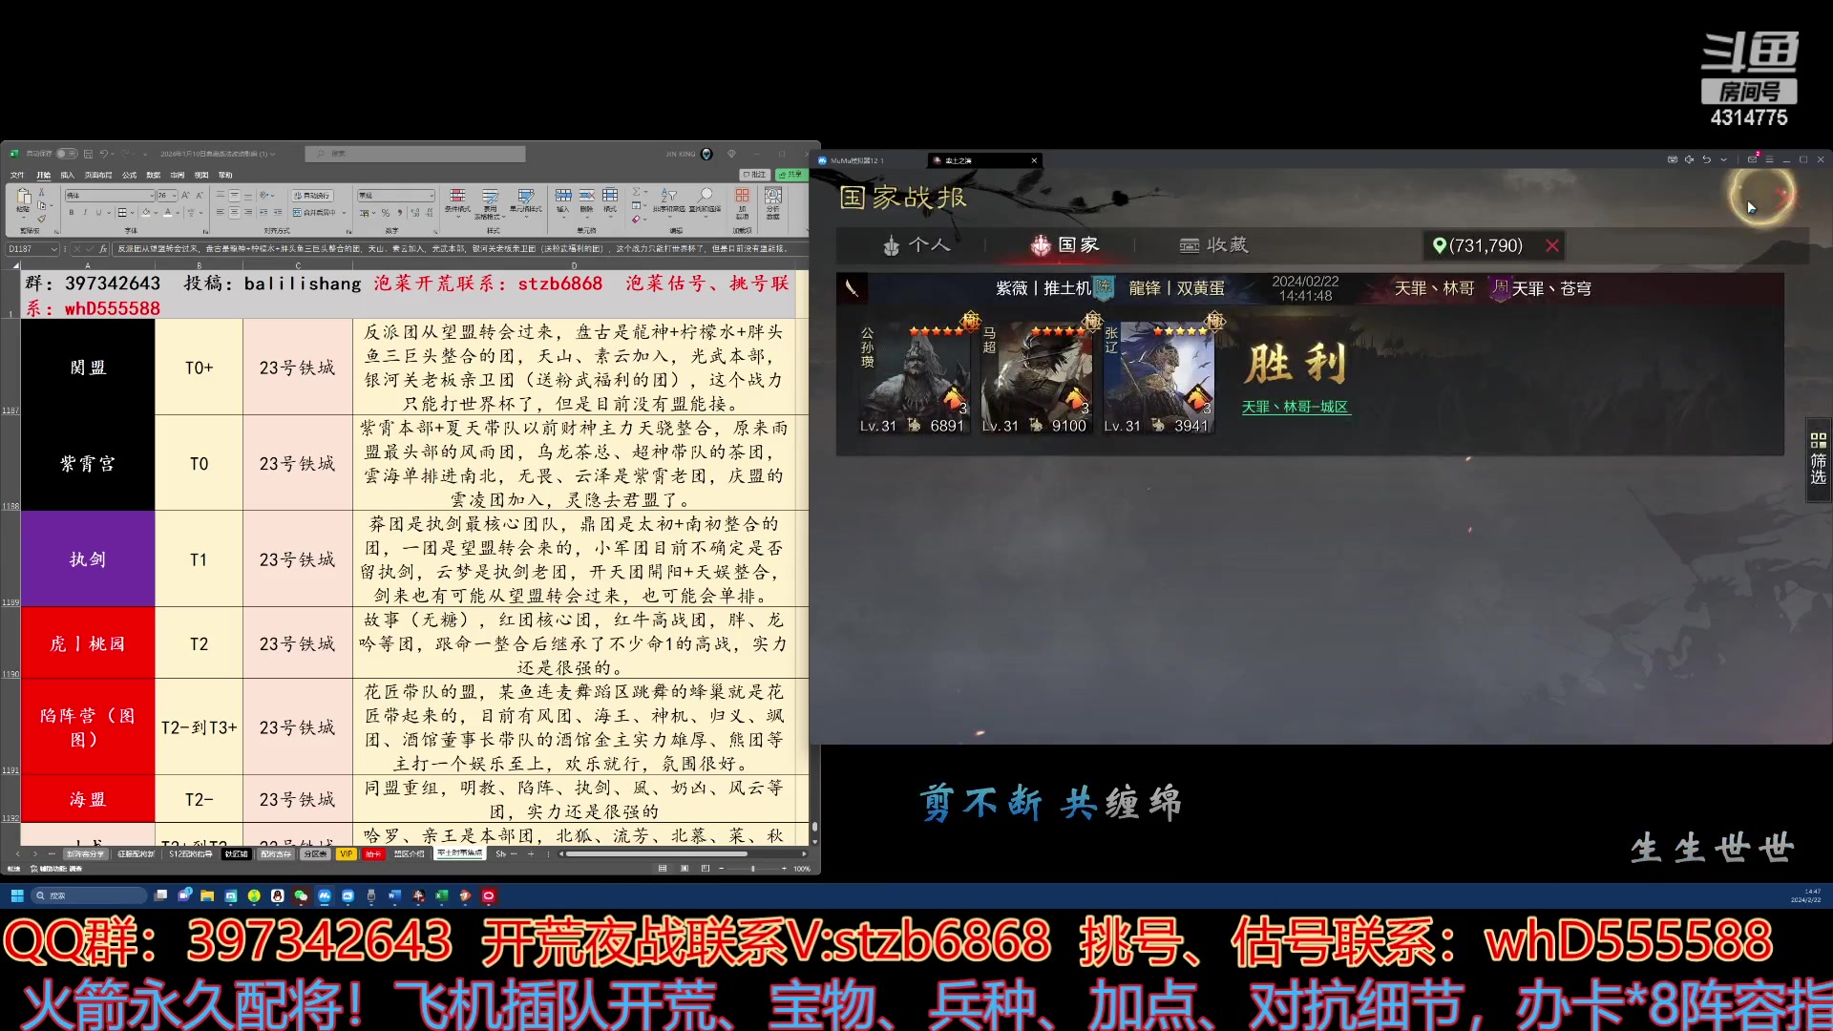Add a new sheet with plus icon

point(531,854)
